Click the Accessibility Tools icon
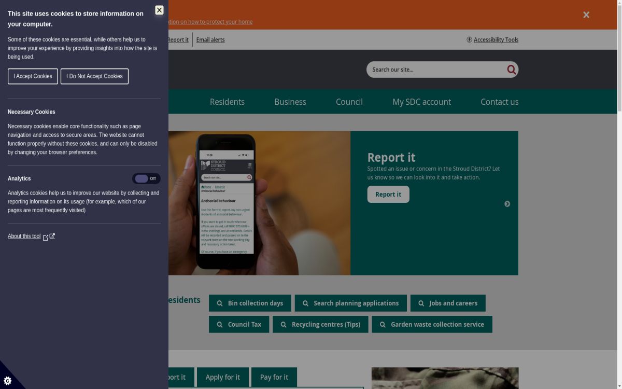Image resolution: width=622 pixels, height=389 pixels. [x=469, y=40]
